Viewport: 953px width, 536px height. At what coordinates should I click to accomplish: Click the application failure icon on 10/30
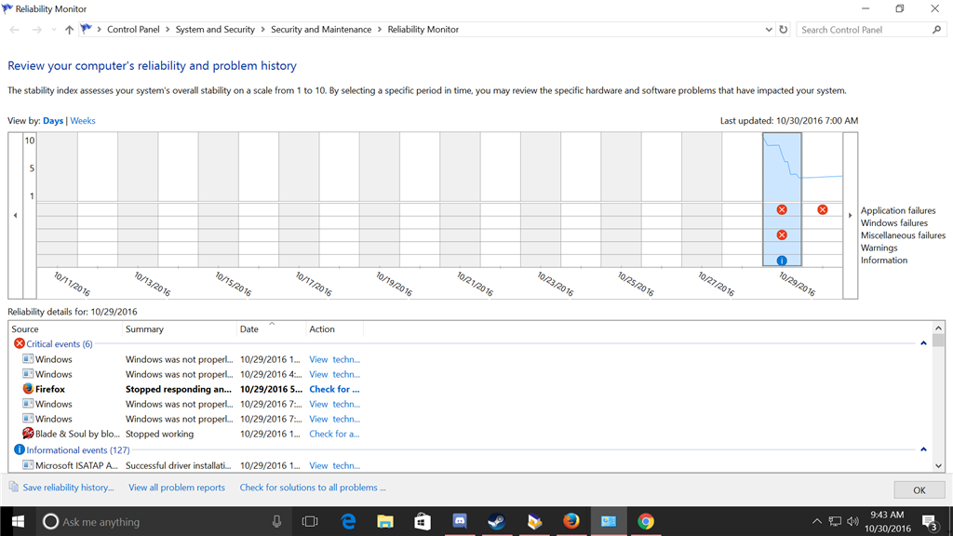823,209
